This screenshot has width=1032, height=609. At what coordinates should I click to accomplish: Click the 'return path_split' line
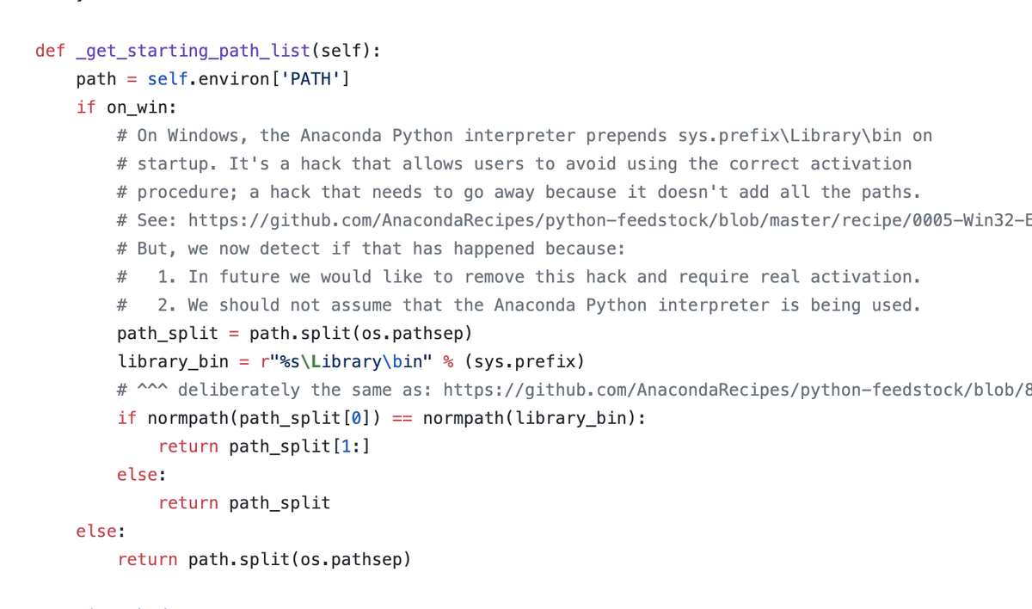tap(244, 502)
